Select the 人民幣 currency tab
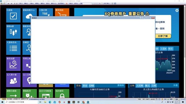 140,86
